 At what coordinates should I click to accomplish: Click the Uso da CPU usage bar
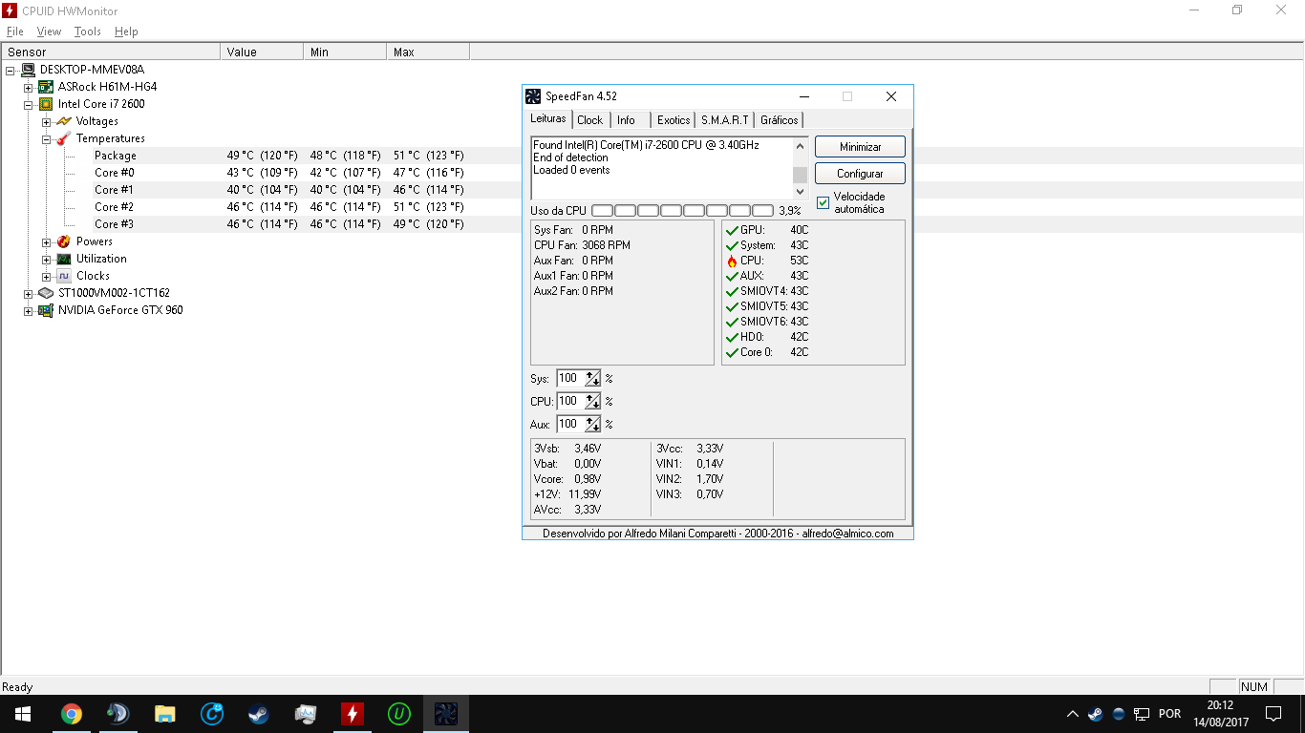tap(682, 211)
